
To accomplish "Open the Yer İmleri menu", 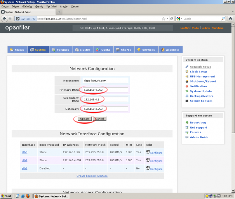I will pos(51,7).
